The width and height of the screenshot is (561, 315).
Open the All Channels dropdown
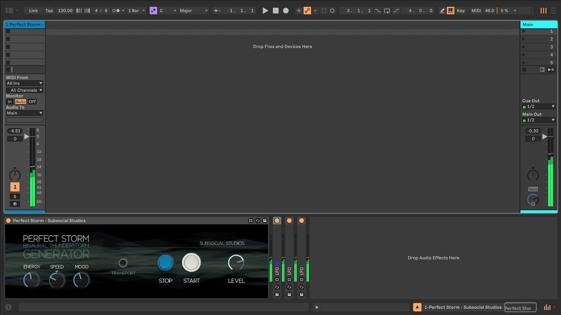[x=25, y=90]
